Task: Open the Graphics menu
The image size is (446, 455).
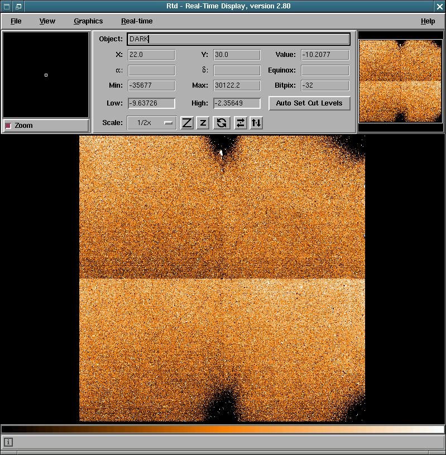Action: [88, 21]
